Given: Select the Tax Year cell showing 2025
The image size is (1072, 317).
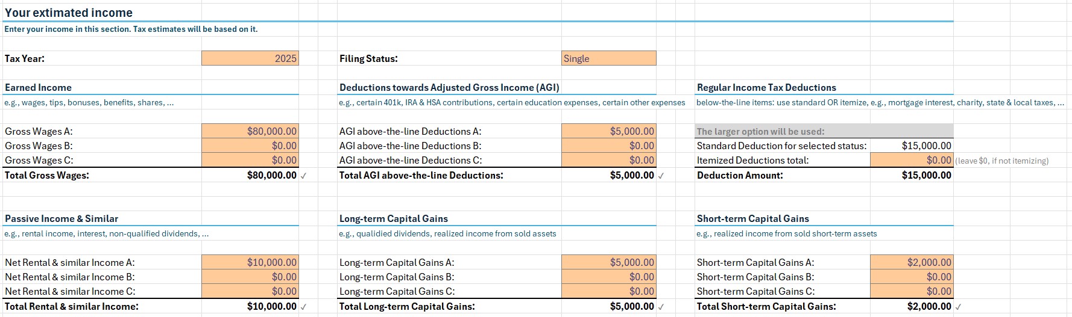Looking at the screenshot, I should click(250, 58).
